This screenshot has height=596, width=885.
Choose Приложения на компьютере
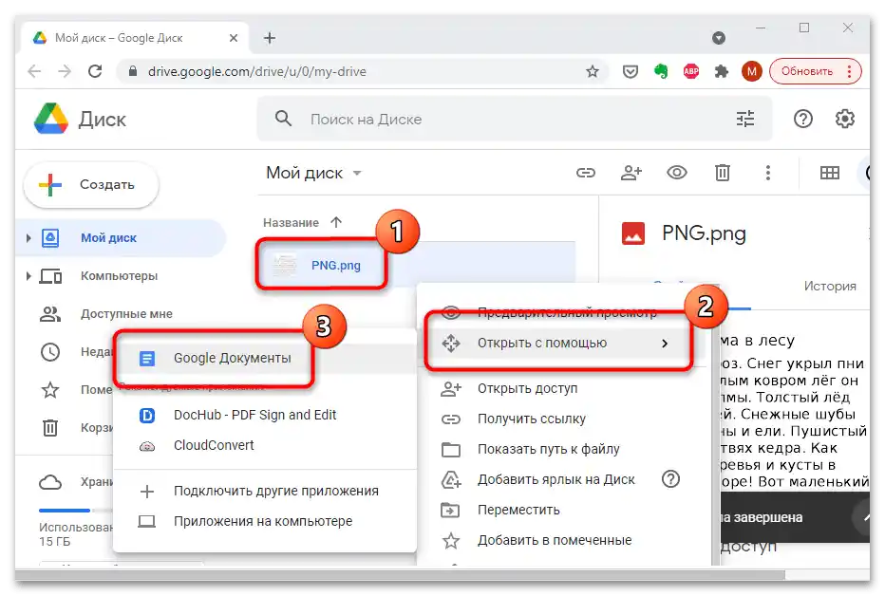[265, 522]
